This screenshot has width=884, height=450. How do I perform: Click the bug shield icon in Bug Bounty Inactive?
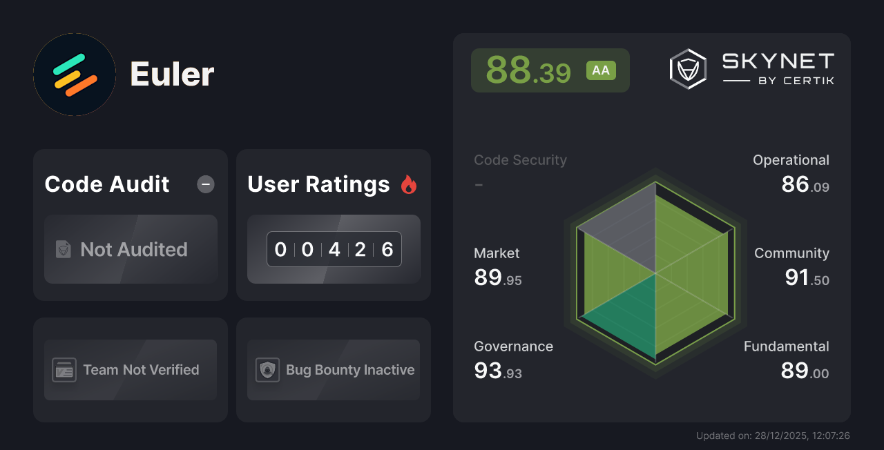(x=268, y=370)
